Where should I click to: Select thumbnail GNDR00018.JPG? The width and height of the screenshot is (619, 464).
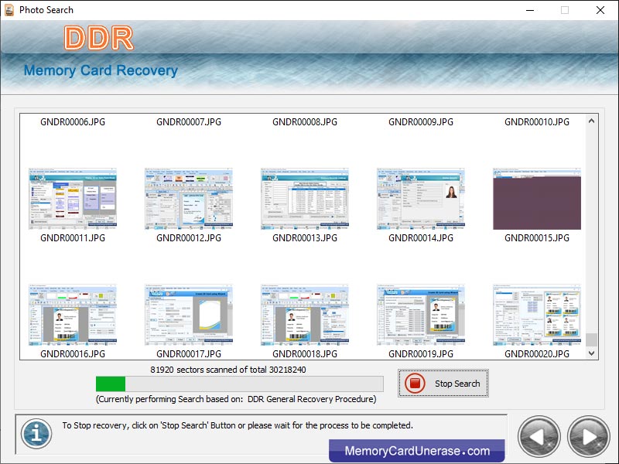click(x=305, y=315)
